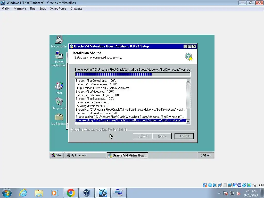Click the recording status icon with overlapping screens
264x198 pixels.
click(x=234, y=185)
